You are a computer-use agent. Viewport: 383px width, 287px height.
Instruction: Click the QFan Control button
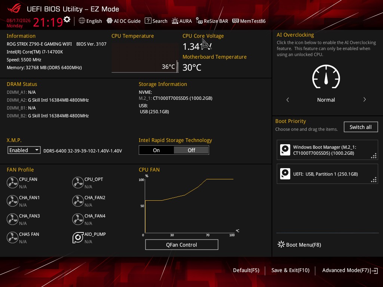181,245
